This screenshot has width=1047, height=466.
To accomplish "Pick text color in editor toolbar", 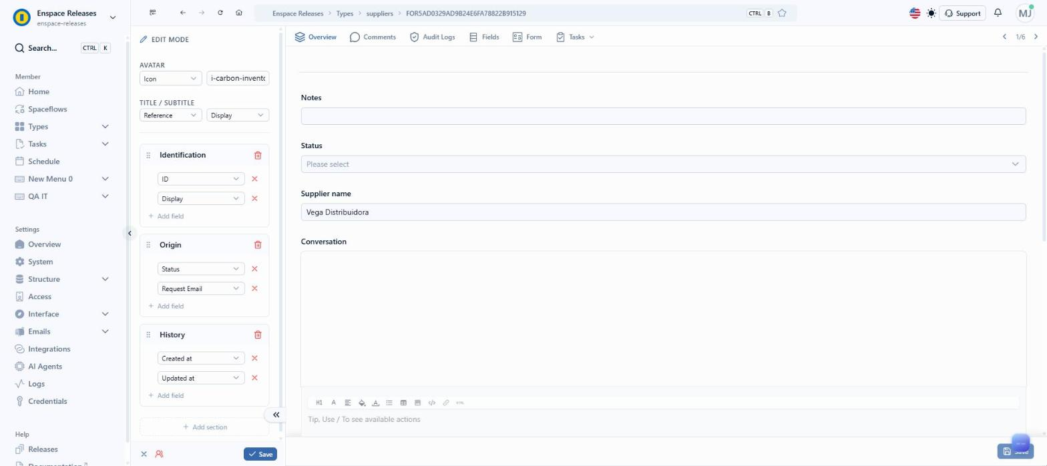I will [376, 403].
